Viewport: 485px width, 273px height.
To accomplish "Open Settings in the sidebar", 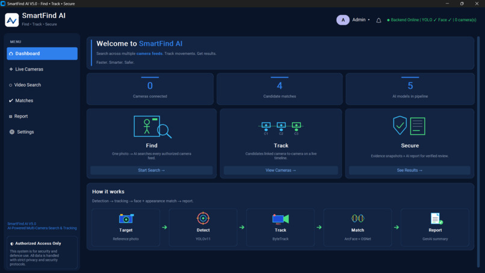I will coord(42,132).
